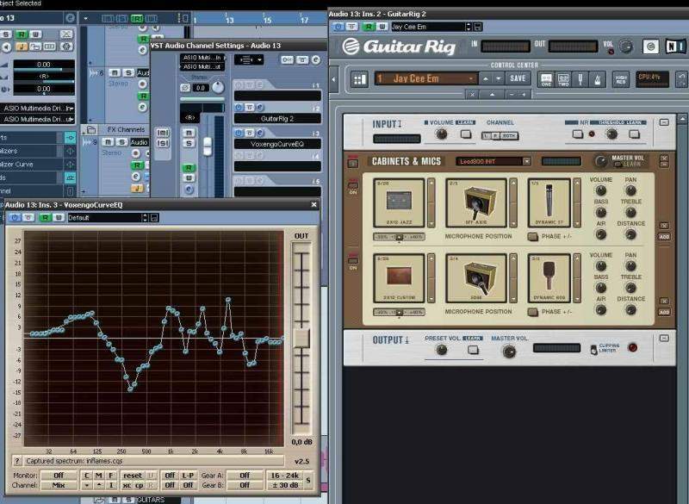This screenshot has height=504, width=689.
Task: Click the Gear A 'Off' selector
Action: (x=245, y=476)
